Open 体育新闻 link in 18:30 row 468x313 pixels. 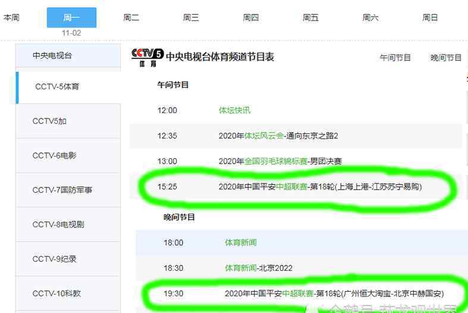(241, 268)
